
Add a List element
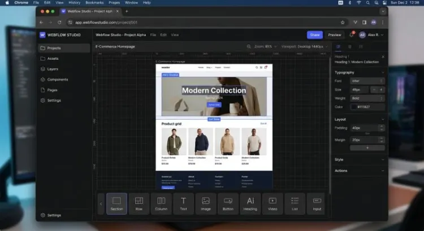coord(295,204)
